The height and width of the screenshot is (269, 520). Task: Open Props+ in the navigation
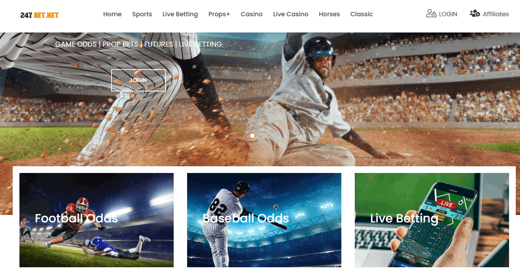click(219, 14)
